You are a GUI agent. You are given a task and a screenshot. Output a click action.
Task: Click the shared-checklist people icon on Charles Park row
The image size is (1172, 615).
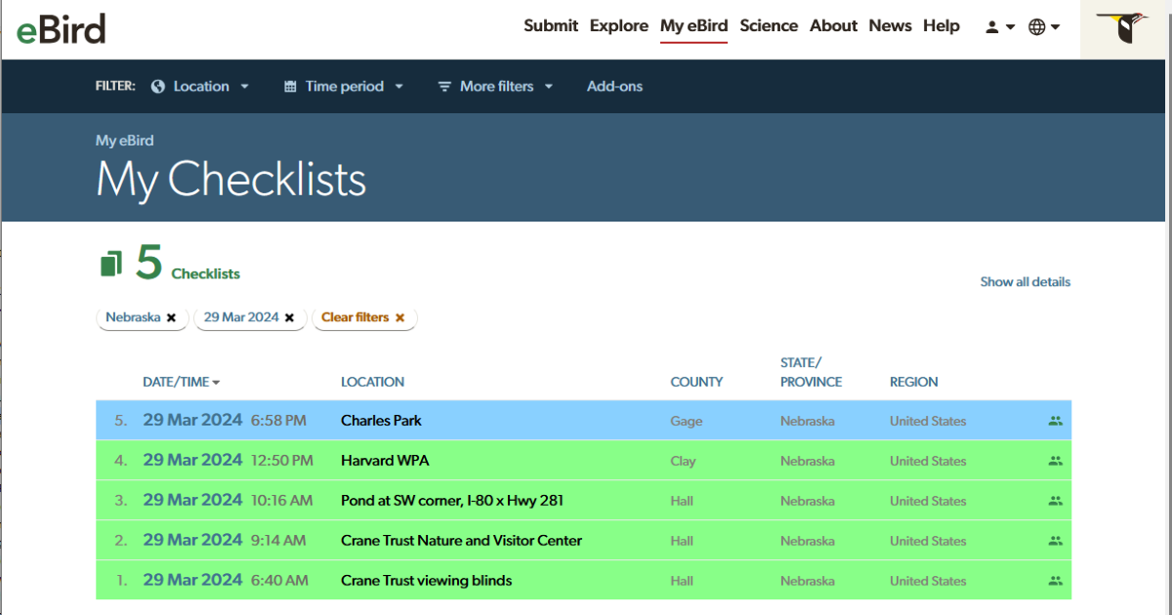tap(1055, 420)
